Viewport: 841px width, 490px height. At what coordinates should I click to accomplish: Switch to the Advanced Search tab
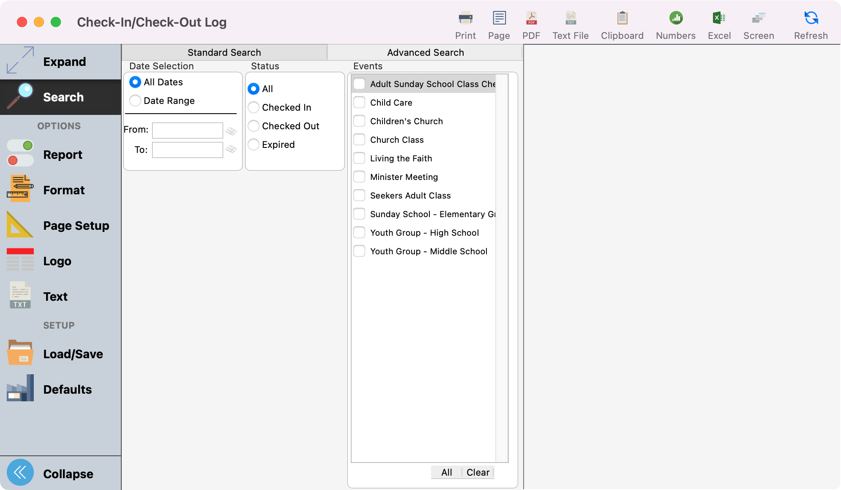point(425,52)
